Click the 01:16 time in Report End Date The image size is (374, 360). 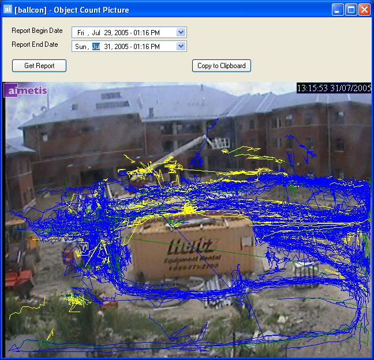(148, 47)
